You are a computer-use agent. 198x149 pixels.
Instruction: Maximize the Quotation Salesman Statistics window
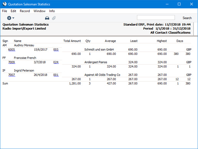pyautogui.click(x=179, y=4)
